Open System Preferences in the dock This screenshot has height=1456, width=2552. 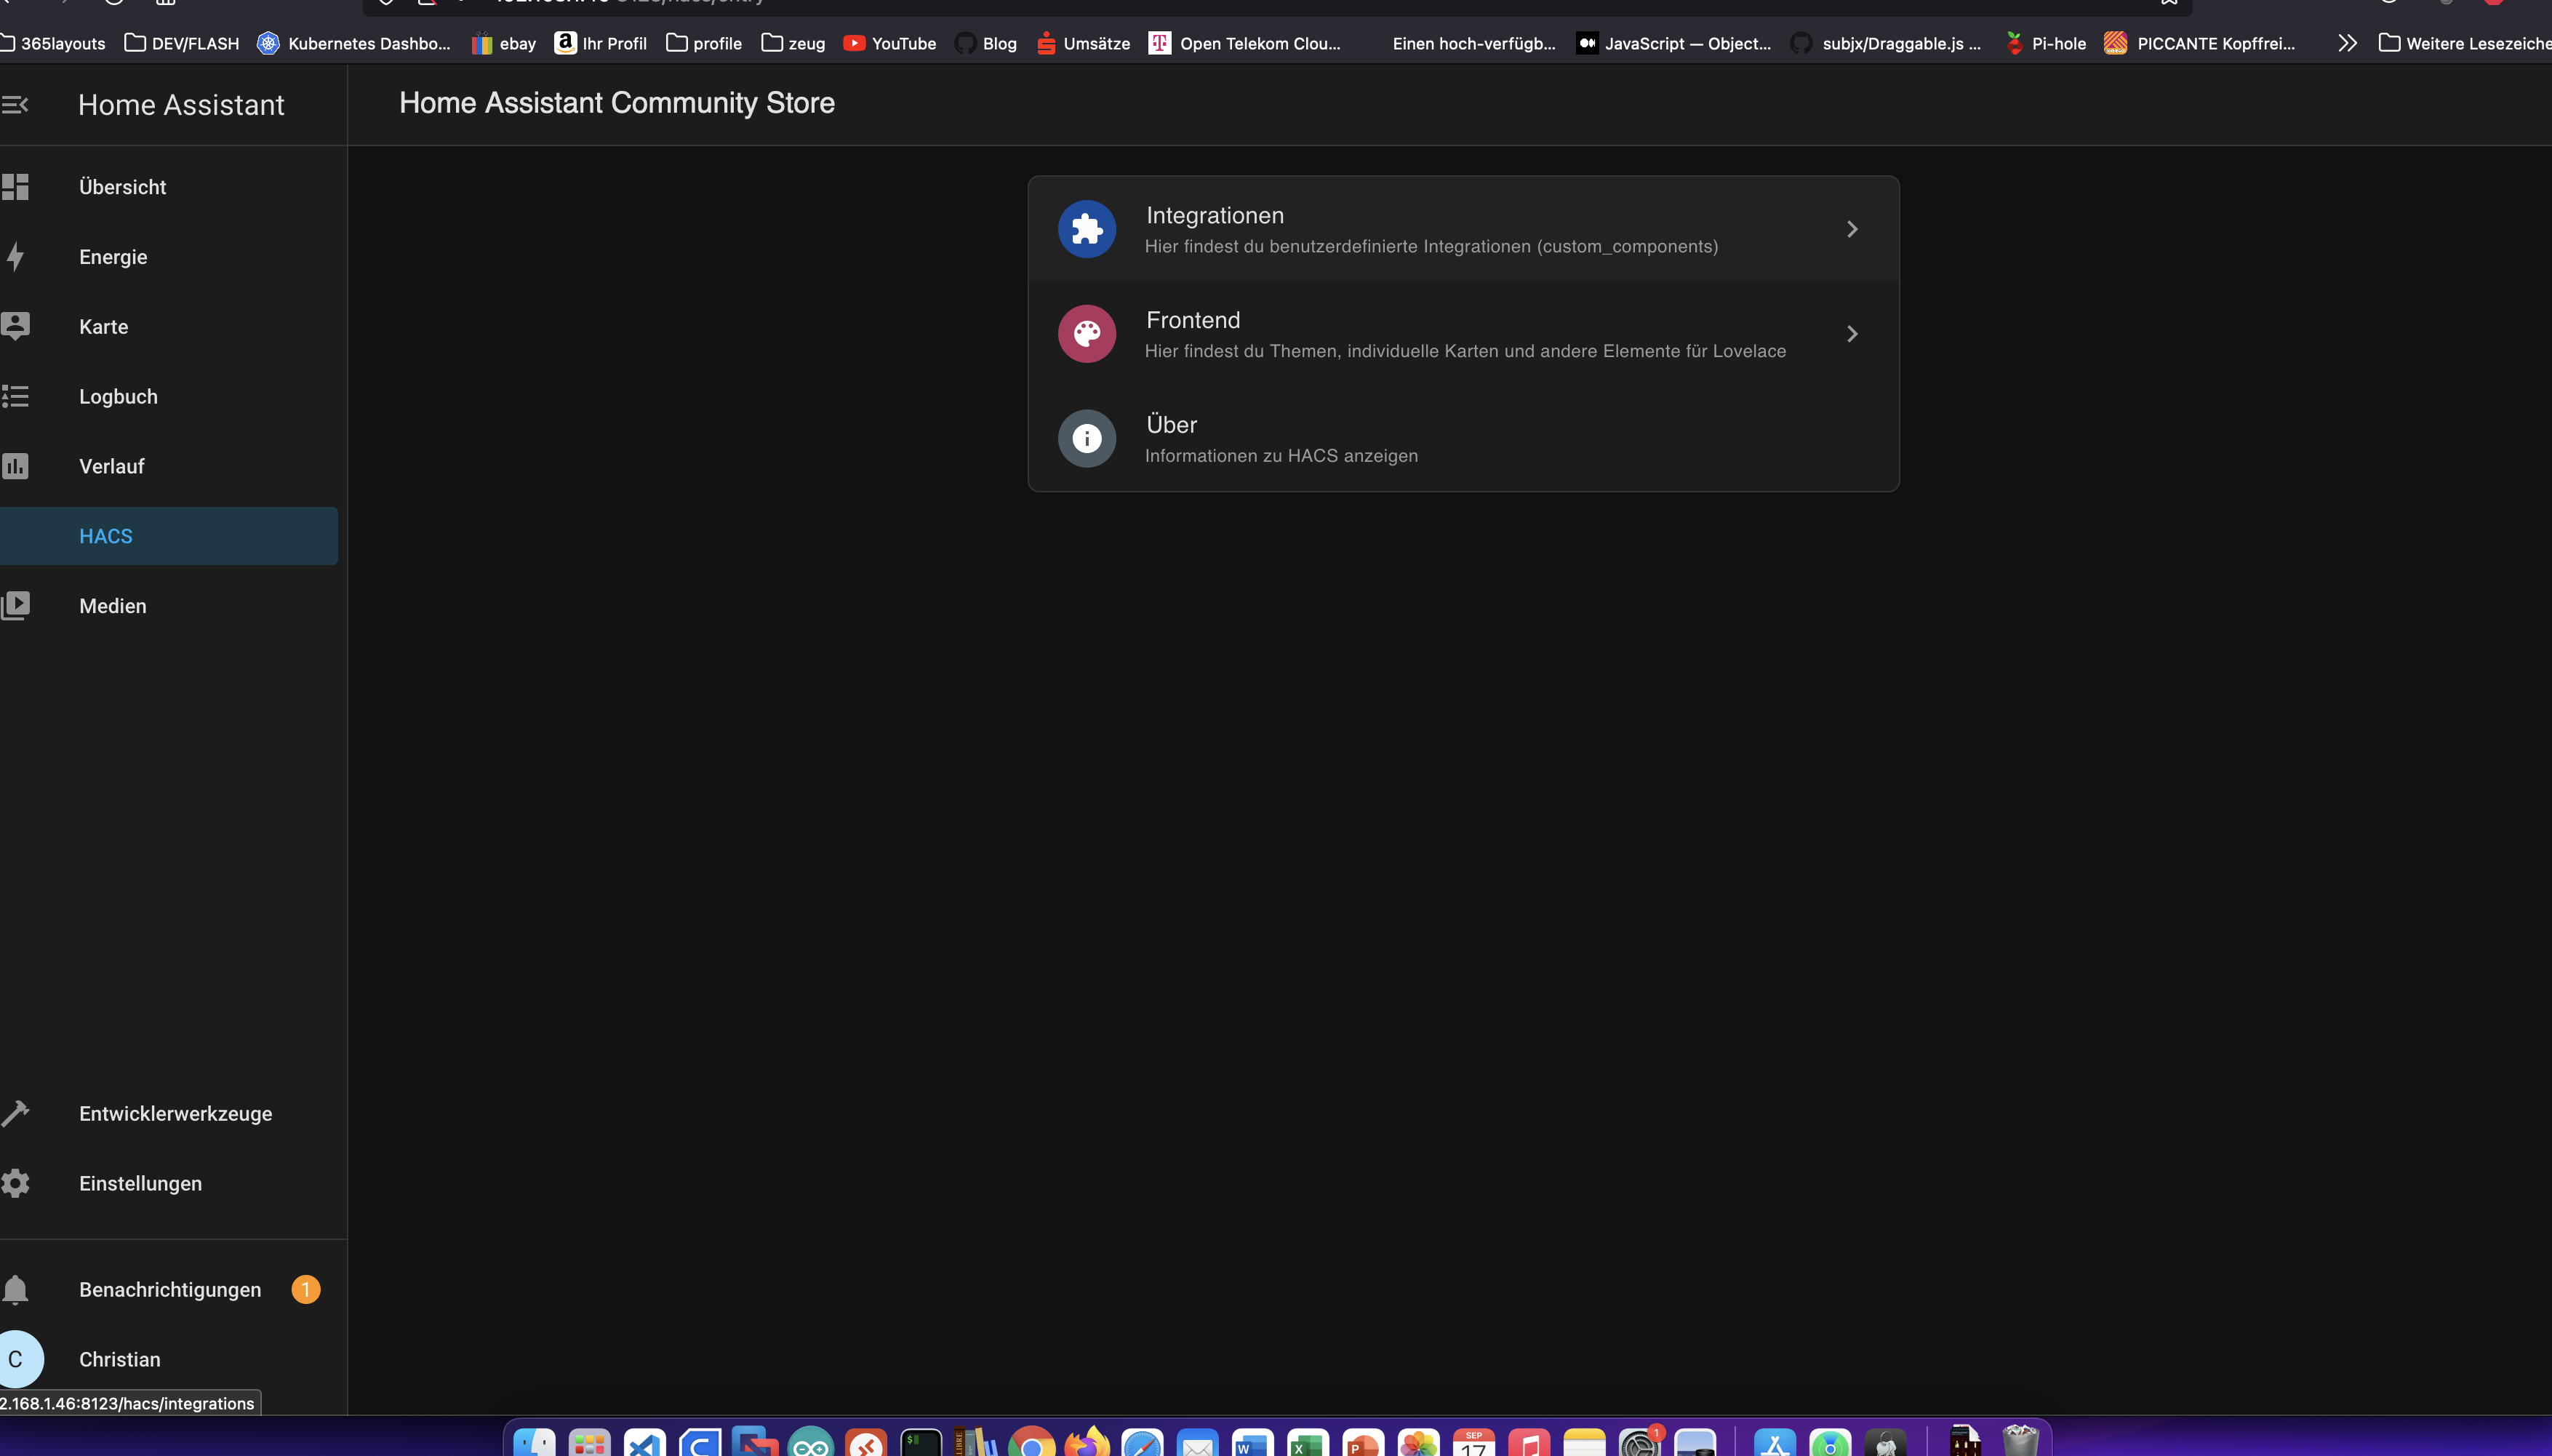pos(1640,1442)
